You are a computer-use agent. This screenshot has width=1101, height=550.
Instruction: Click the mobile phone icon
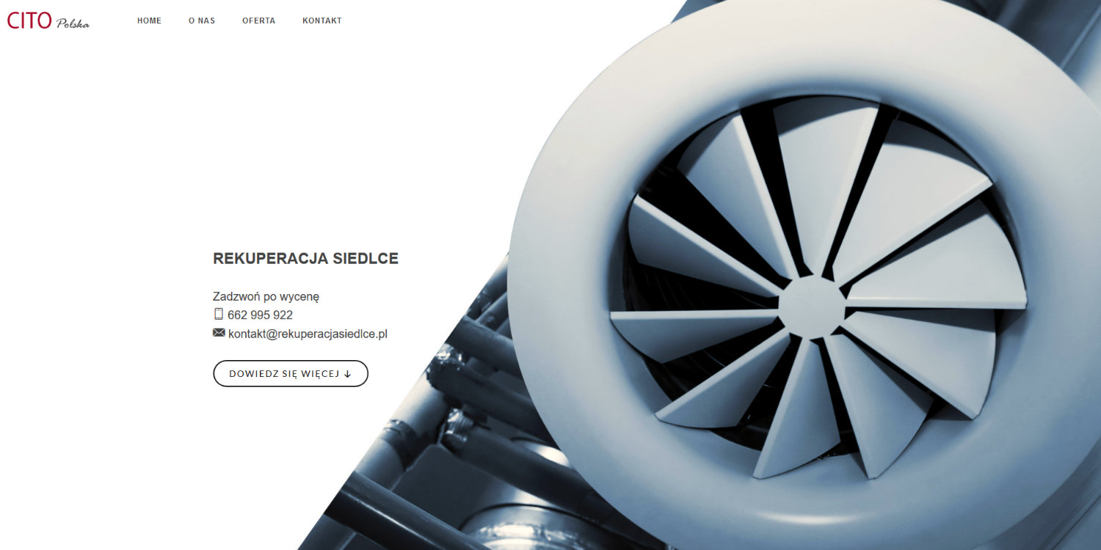click(x=218, y=314)
